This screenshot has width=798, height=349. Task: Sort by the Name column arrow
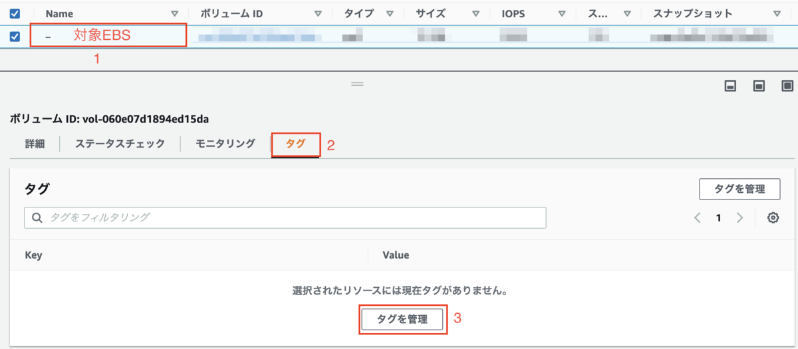coord(175,13)
